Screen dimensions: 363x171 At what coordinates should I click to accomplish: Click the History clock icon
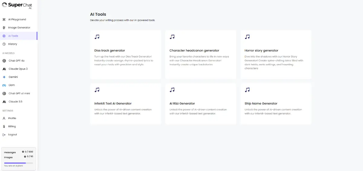(4, 44)
